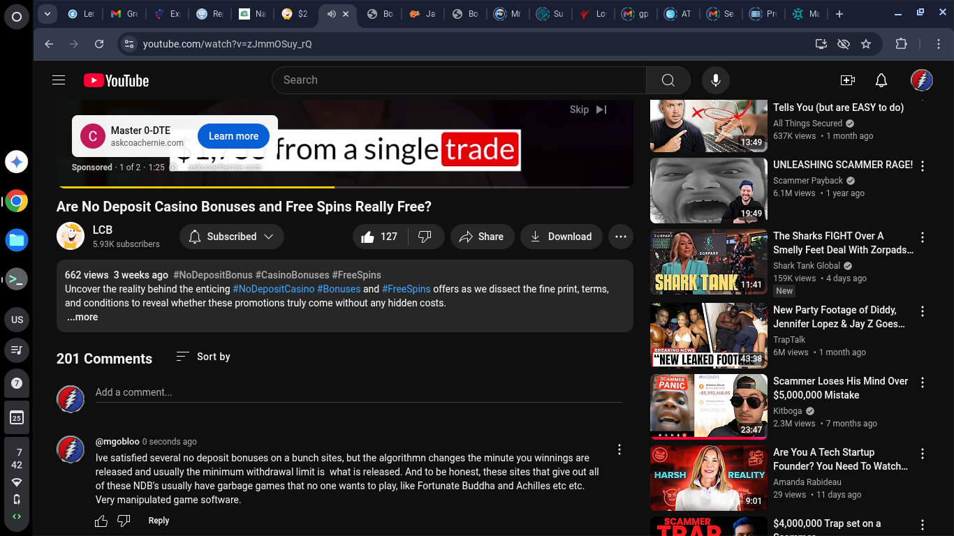Click the install app icon in address bar
The height and width of the screenshot is (536, 954).
[821, 44]
